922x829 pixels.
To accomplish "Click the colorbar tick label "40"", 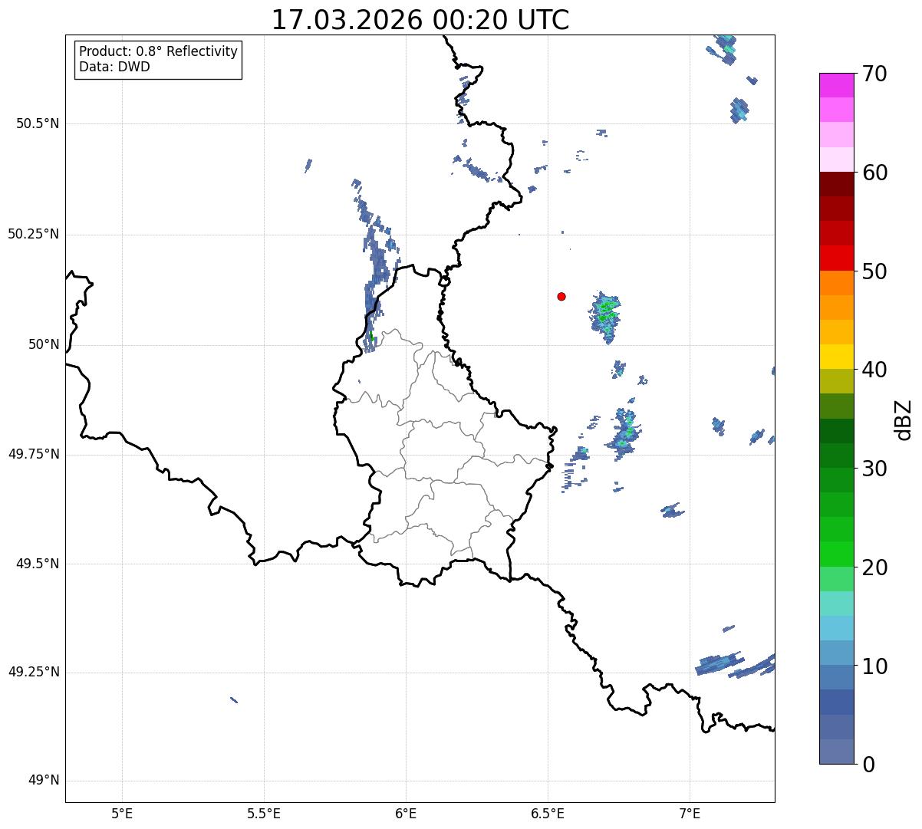I will 874,370.
